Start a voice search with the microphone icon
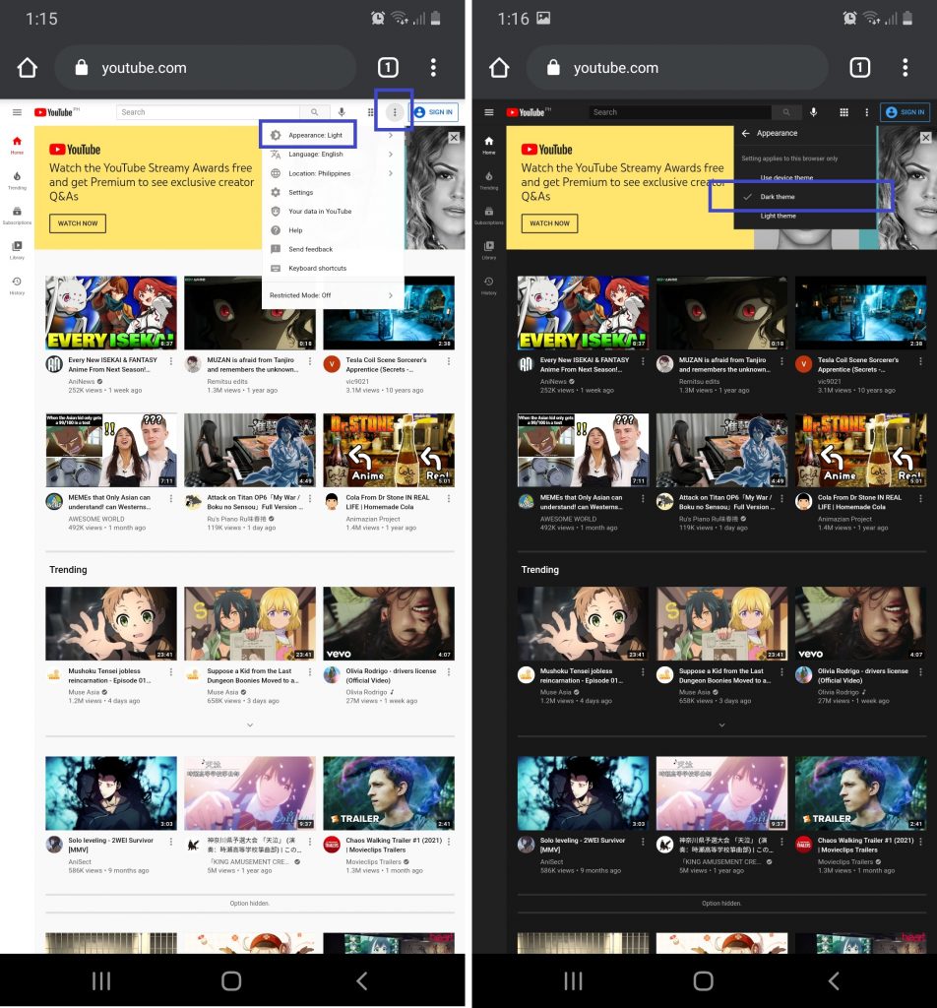This screenshot has height=1008, width=937. (x=340, y=111)
